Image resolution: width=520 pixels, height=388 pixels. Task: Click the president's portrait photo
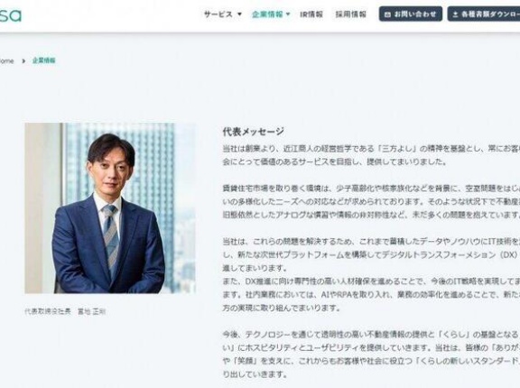[x=110, y=208]
